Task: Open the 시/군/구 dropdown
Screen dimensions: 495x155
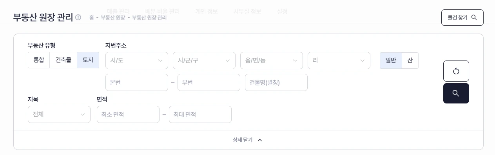Action: coord(204,61)
